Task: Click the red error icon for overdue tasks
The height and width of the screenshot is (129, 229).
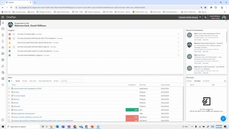Action: (x=10, y=34)
